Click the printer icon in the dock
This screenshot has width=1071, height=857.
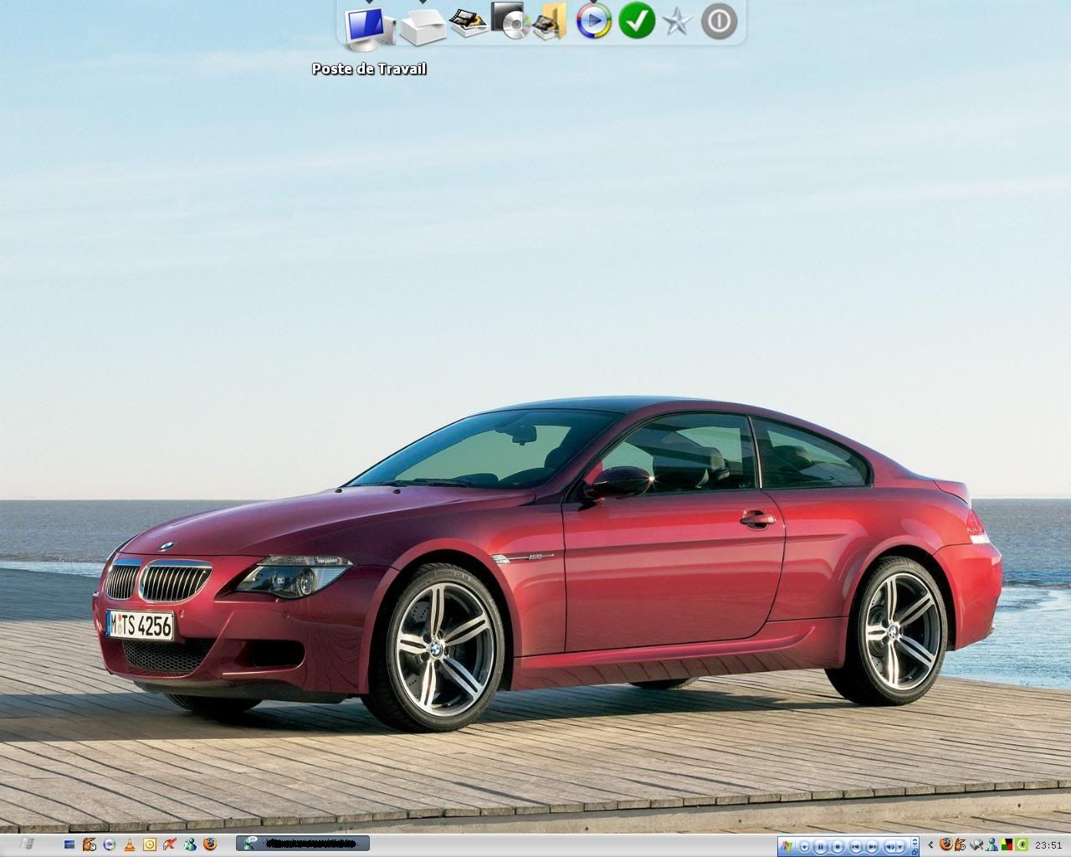click(423, 25)
